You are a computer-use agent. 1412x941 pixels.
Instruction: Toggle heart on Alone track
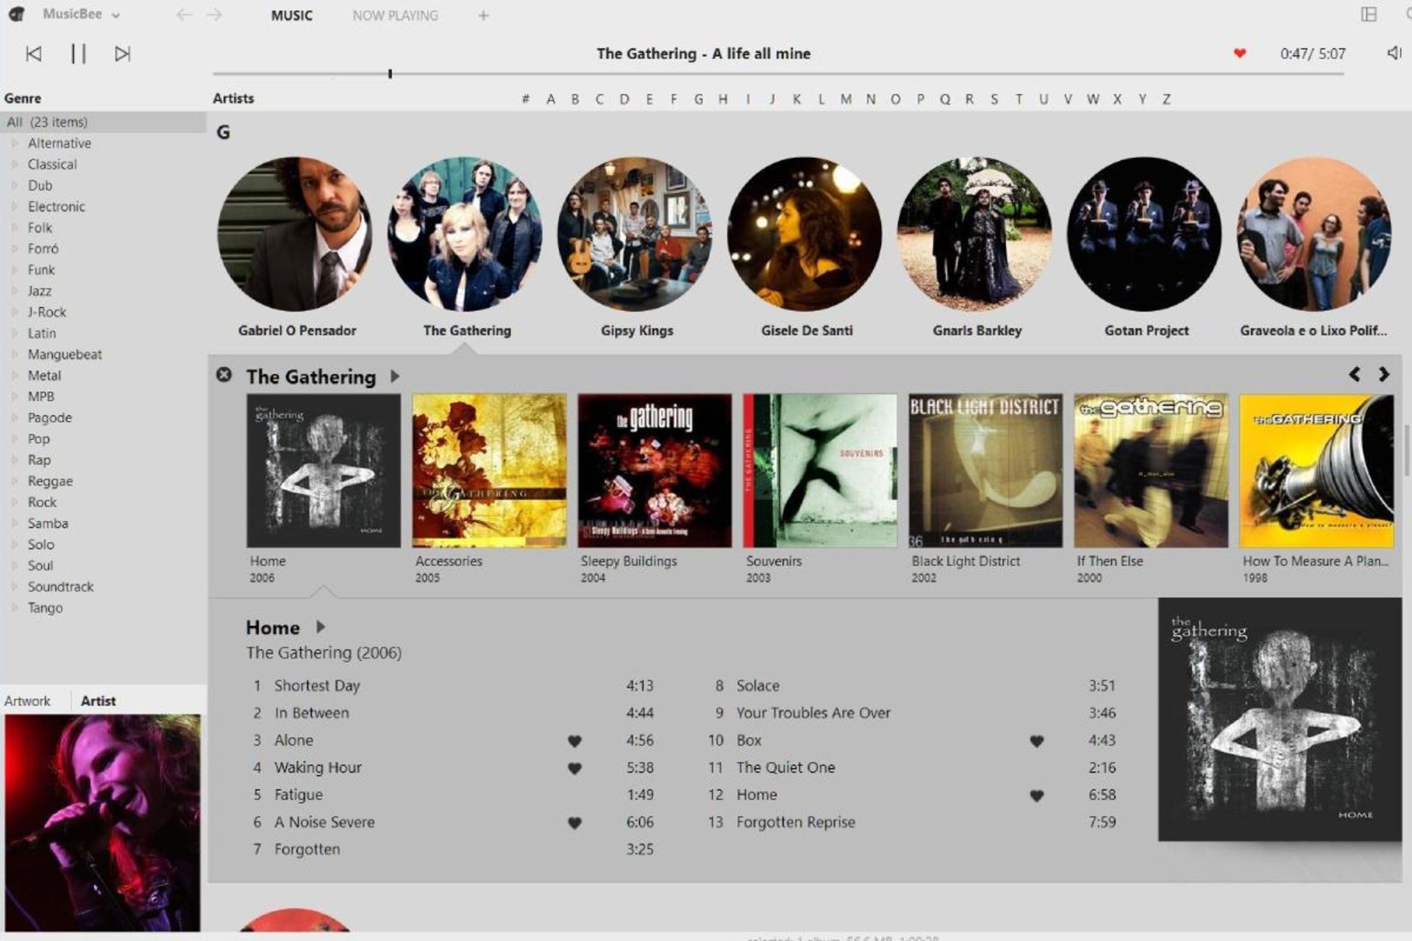pos(574,741)
